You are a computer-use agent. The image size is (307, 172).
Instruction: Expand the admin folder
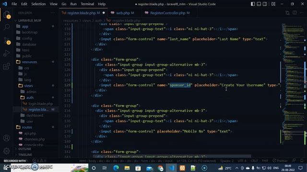[x=31, y=92]
